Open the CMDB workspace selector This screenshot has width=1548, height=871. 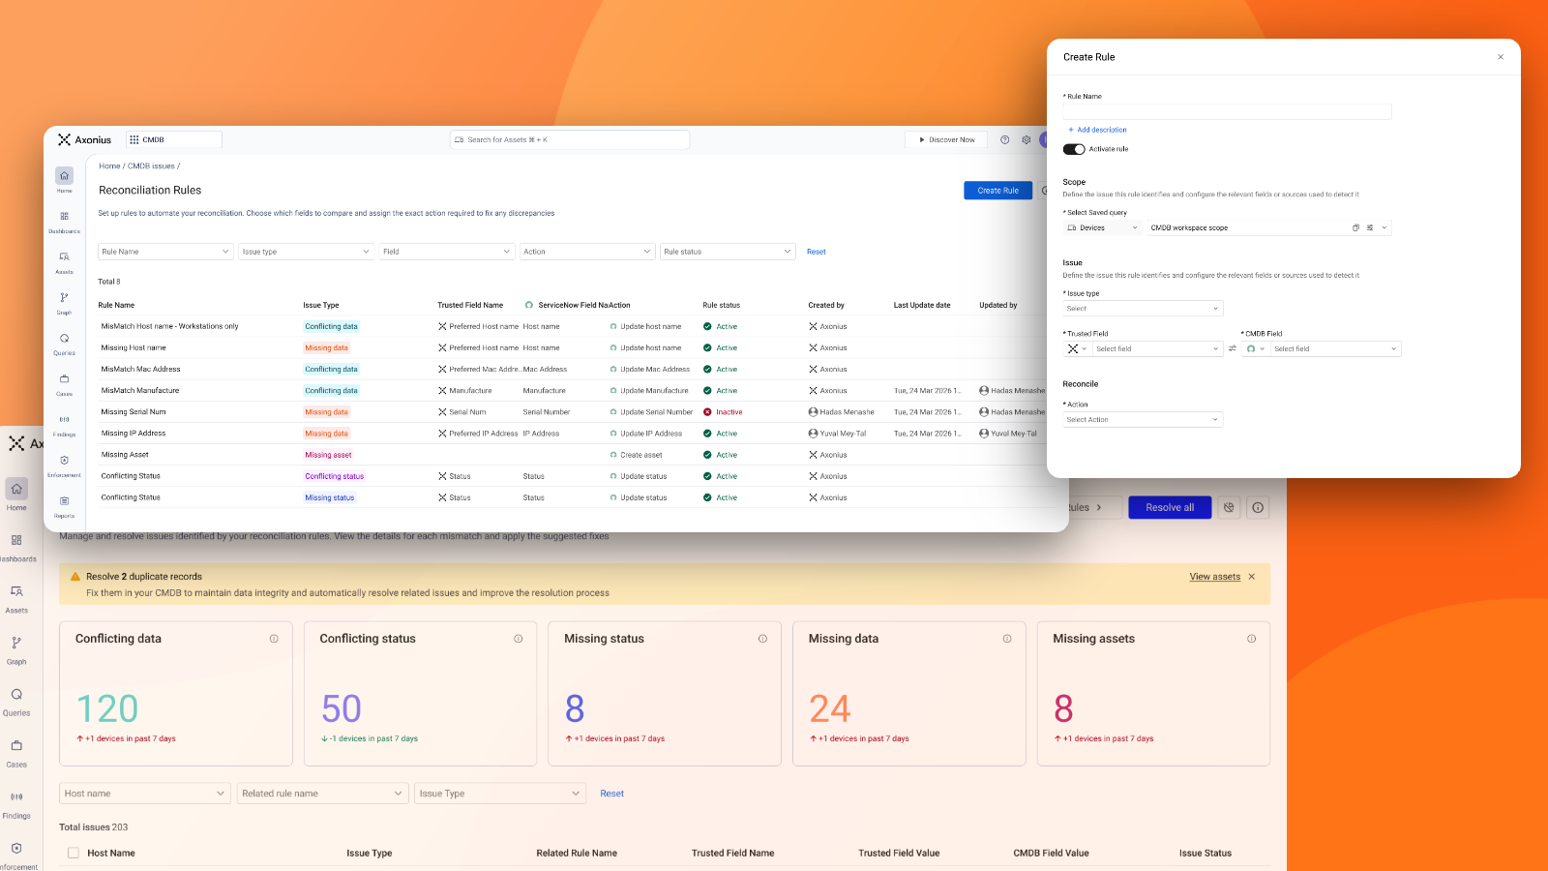[x=174, y=139]
